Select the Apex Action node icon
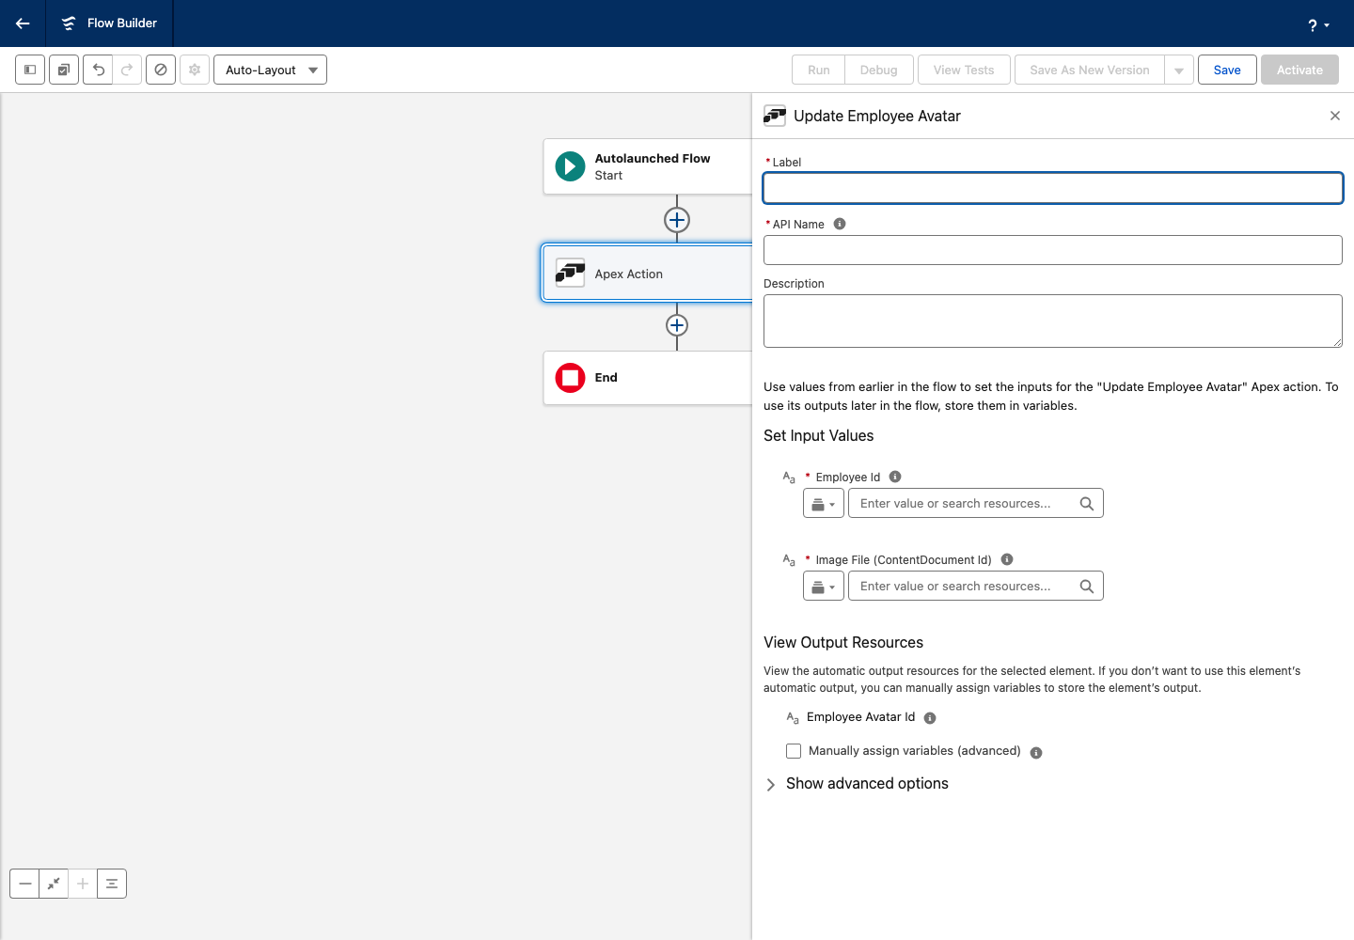 coord(570,273)
